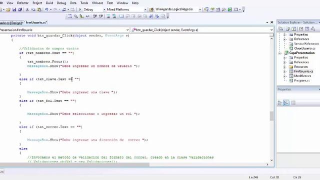
Task: Click the View Code icon in Solution Explorer
Action: (301, 29)
